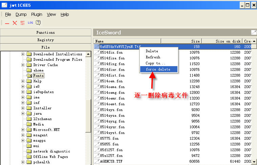Click the ehome folder icon
Screen dimensions: 257x165
(x=29, y=70)
